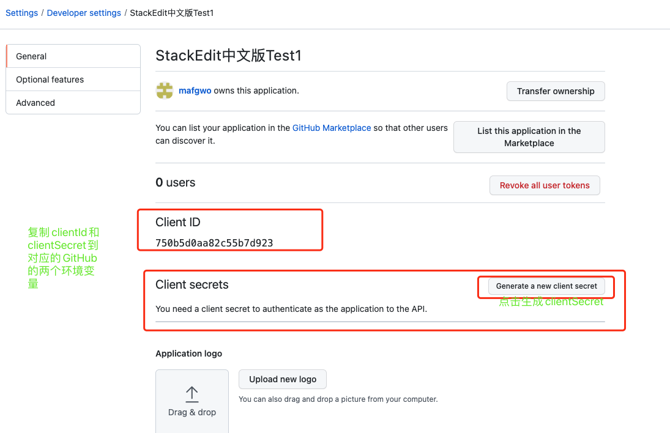Click the Transfer ownership button
The height and width of the screenshot is (433, 670).
[x=556, y=91]
